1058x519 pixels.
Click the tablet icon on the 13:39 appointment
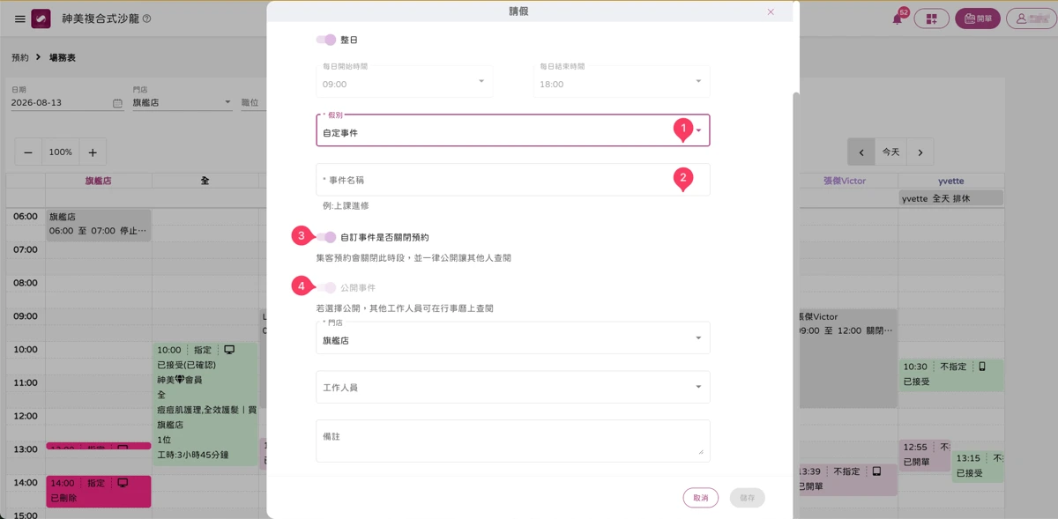(876, 471)
